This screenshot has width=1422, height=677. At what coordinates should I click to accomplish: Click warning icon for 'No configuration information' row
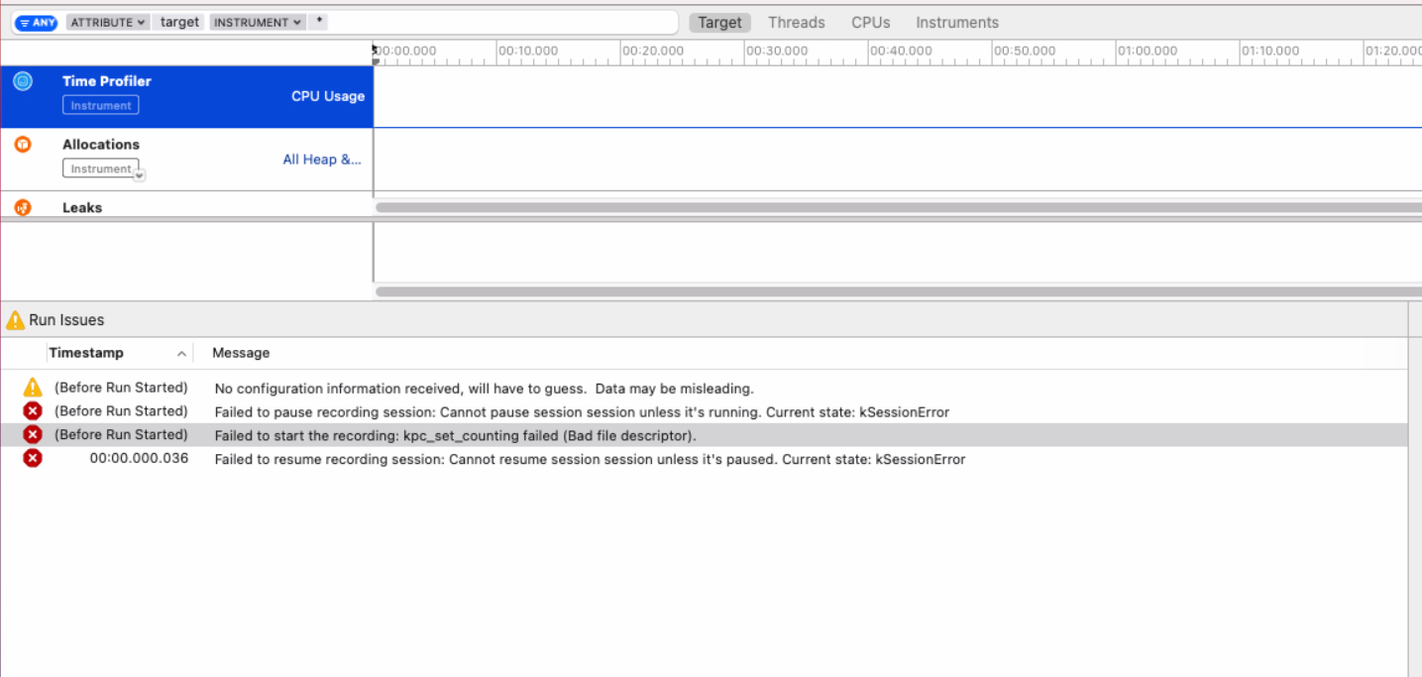click(33, 388)
